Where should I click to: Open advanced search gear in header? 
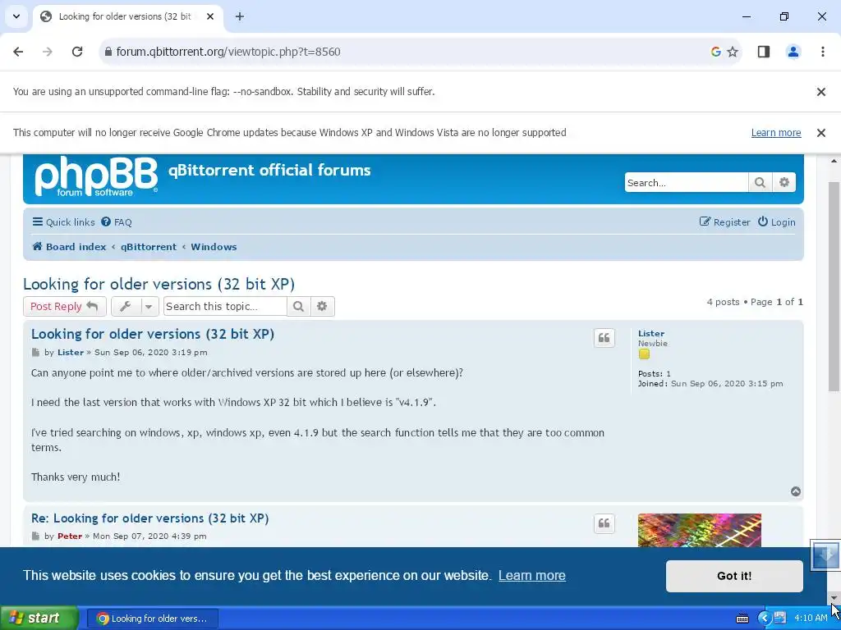click(x=784, y=183)
